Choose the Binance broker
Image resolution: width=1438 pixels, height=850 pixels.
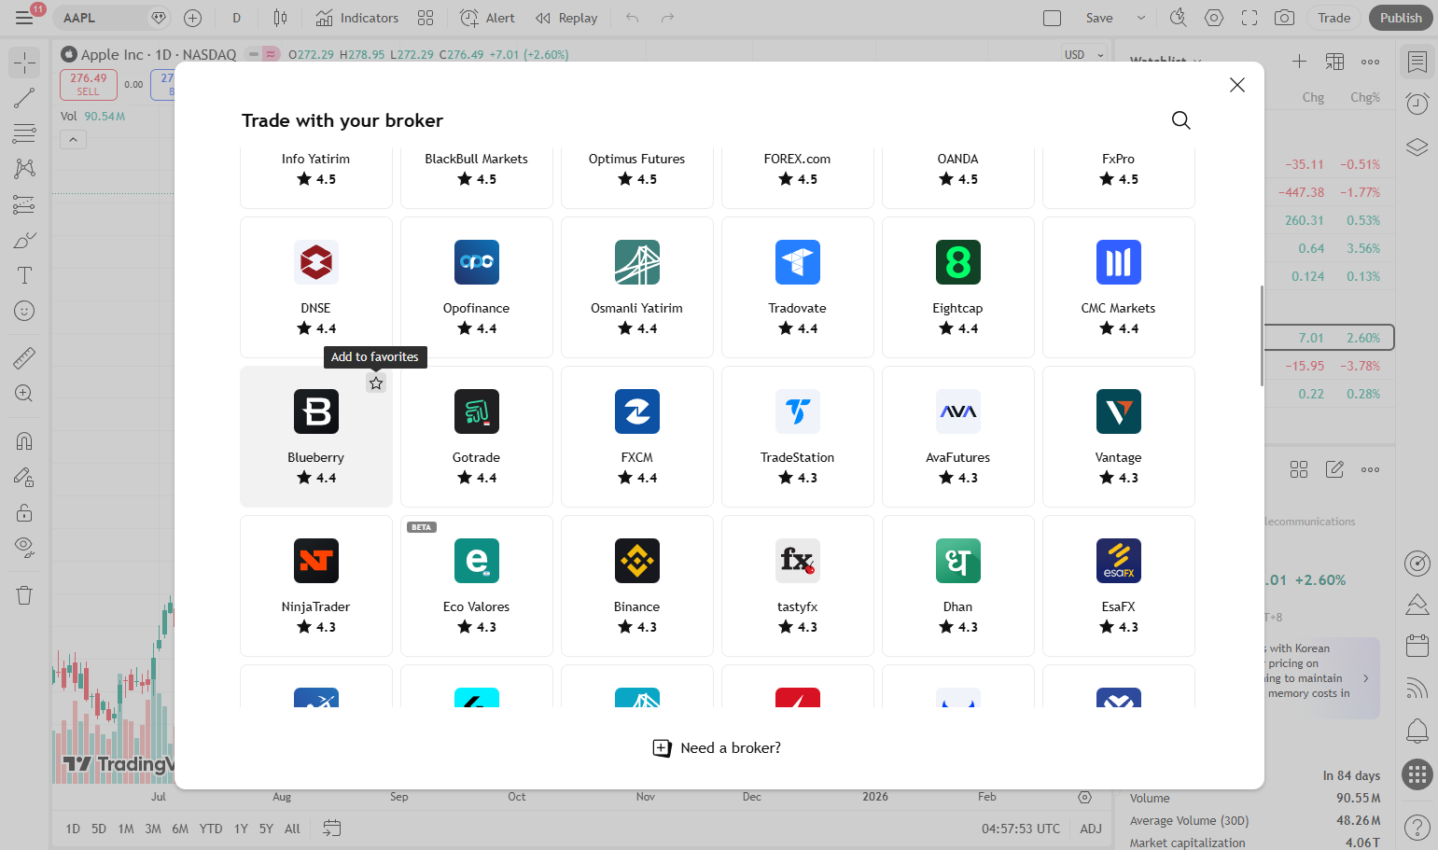tap(637, 586)
